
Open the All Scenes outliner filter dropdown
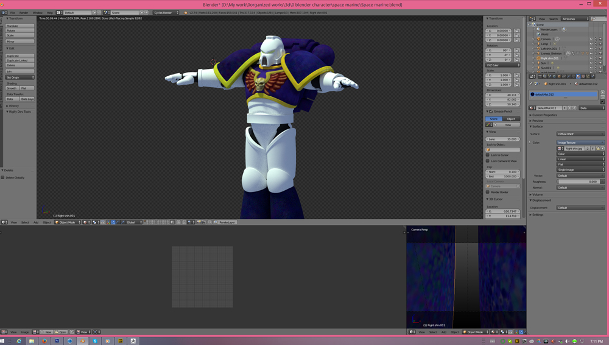pos(575,19)
